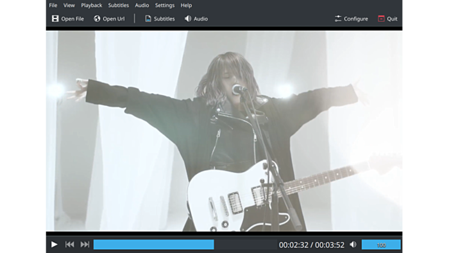Skip to the previous track
The height and width of the screenshot is (253, 449).
coord(69,245)
